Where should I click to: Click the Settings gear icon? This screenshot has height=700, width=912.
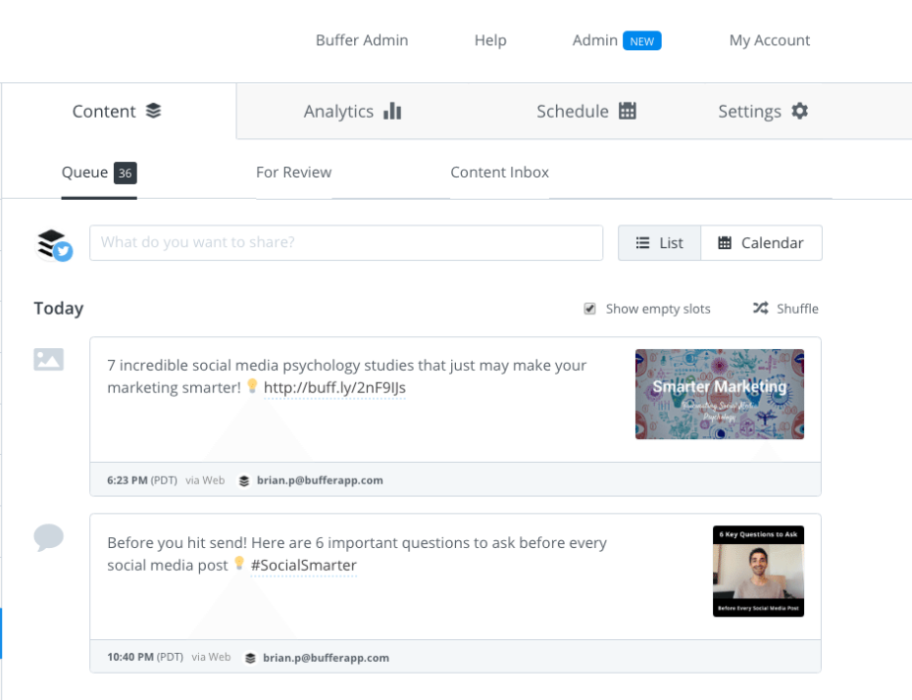tap(800, 111)
